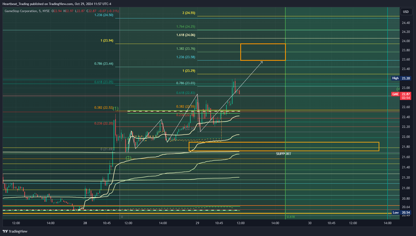Click the 22.00 price axis value
This screenshot has height=236, width=416.
[x=406, y=137]
